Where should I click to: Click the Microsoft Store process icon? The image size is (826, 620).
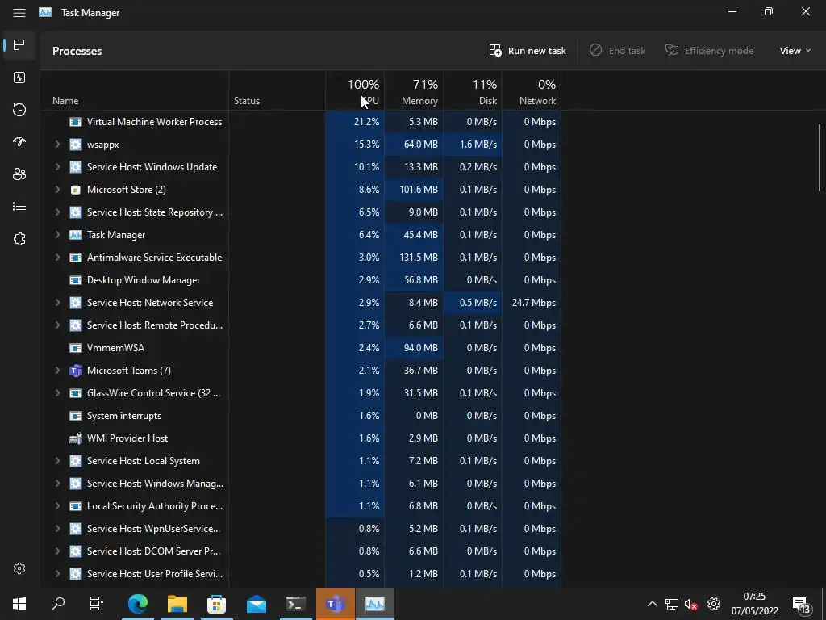pos(76,190)
